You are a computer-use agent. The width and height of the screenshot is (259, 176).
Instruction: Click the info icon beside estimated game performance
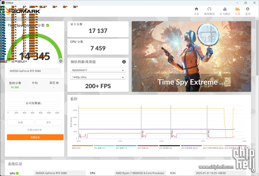tap(124, 62)
